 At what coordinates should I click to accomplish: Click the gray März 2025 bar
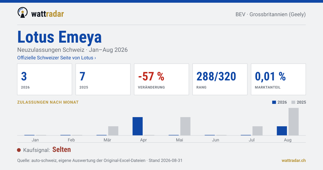(x=113, y=131)
